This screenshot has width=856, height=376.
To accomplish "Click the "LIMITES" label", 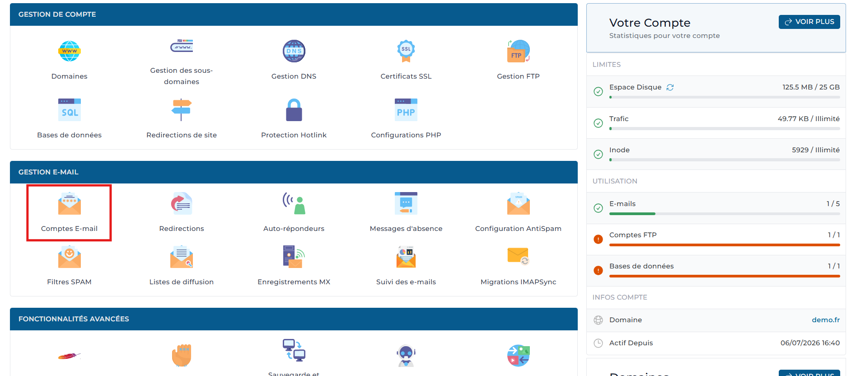I will [x=607, y=65].
